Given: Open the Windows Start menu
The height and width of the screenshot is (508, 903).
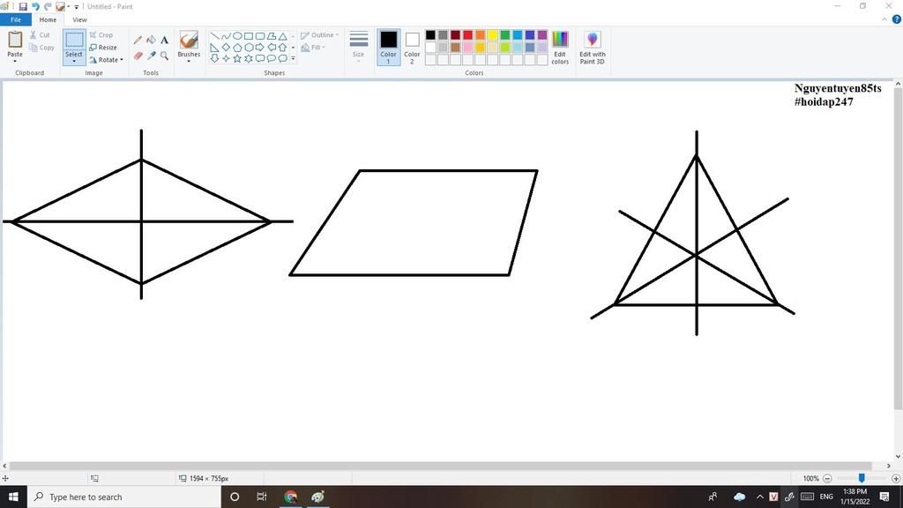Looking at the screenshot, I should (x=13, y=497).
